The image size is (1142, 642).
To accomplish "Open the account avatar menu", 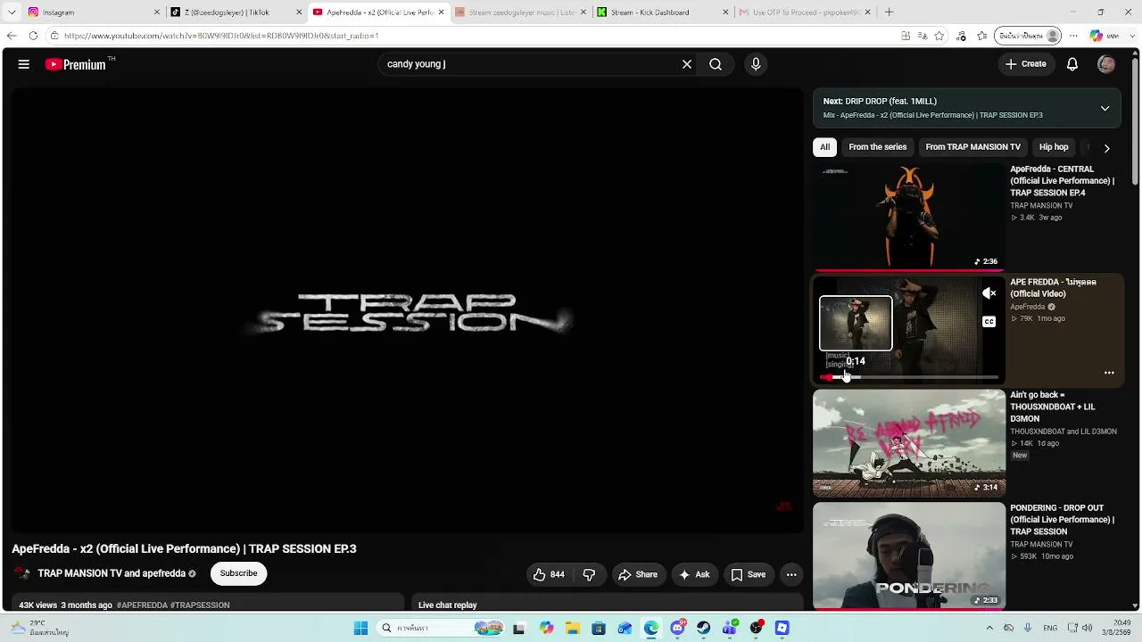I will point(1106,64).
